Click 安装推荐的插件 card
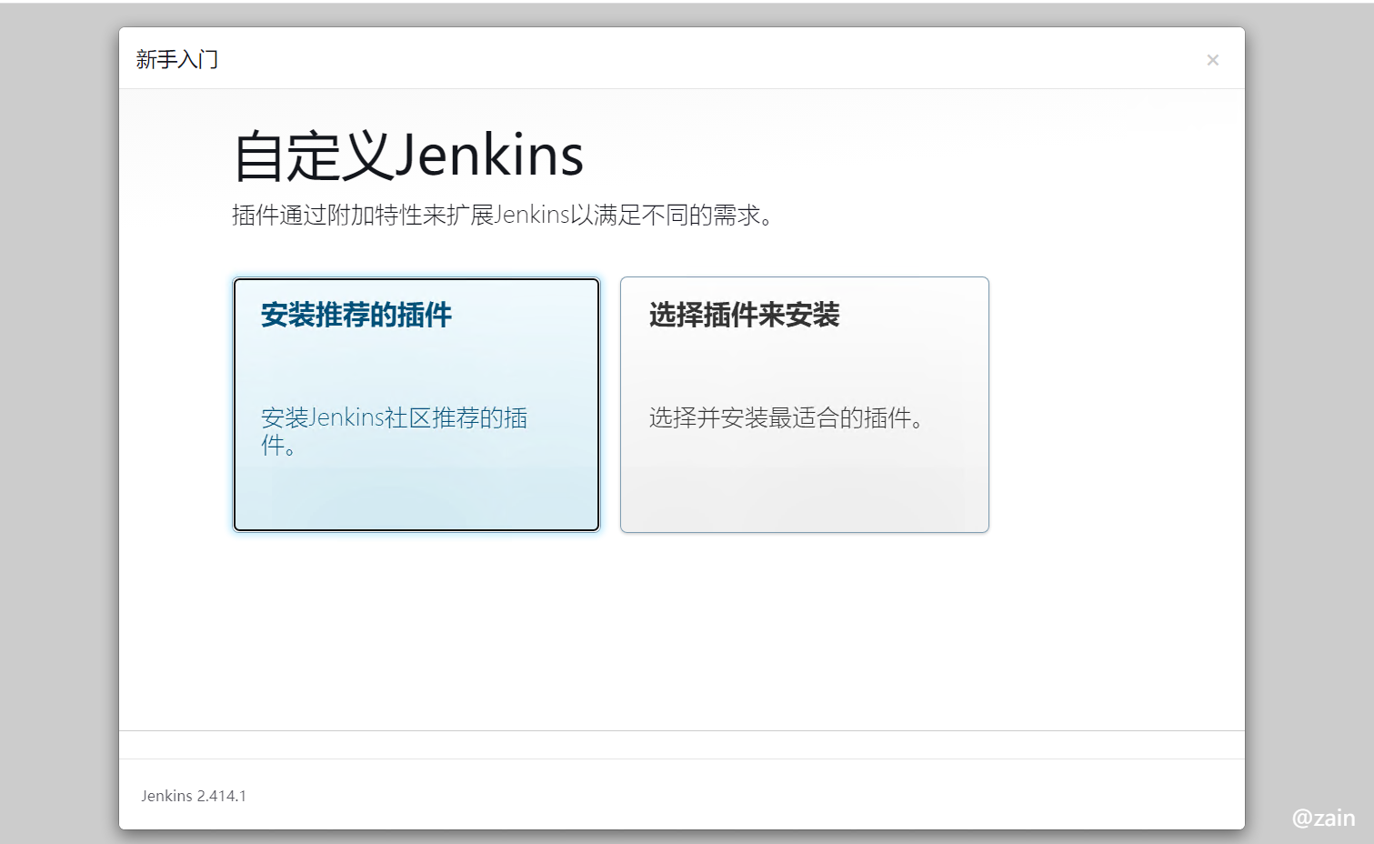Viewport: 1374px width, 844px height. pyautogui.click(x=416, y=405)
